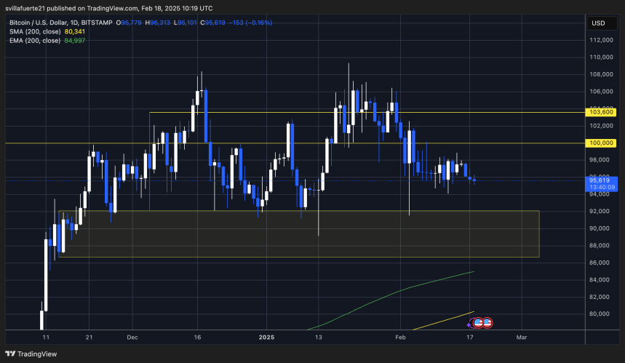Open the USD currency selector on the price axis
This screenshot has width=625, height=363.
click(x=598, y=23)
